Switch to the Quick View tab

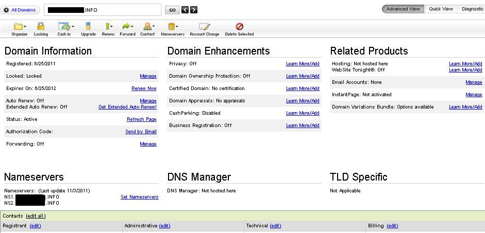tap(441, 9)
